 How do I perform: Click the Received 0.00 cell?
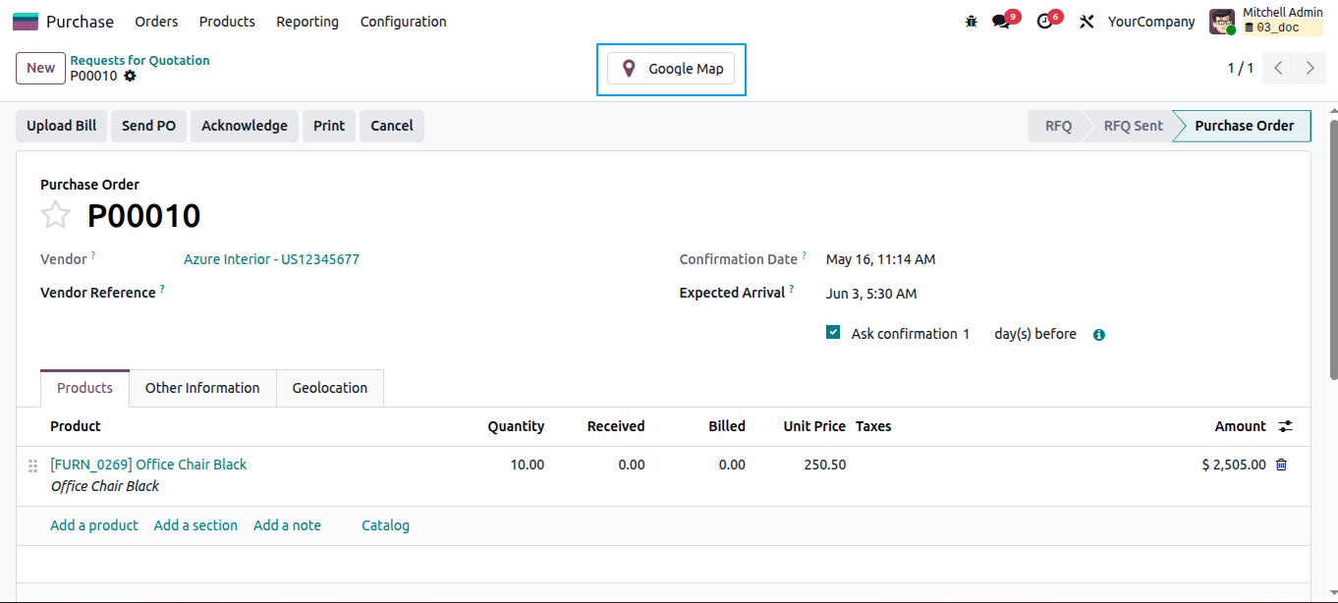(632, 465)
